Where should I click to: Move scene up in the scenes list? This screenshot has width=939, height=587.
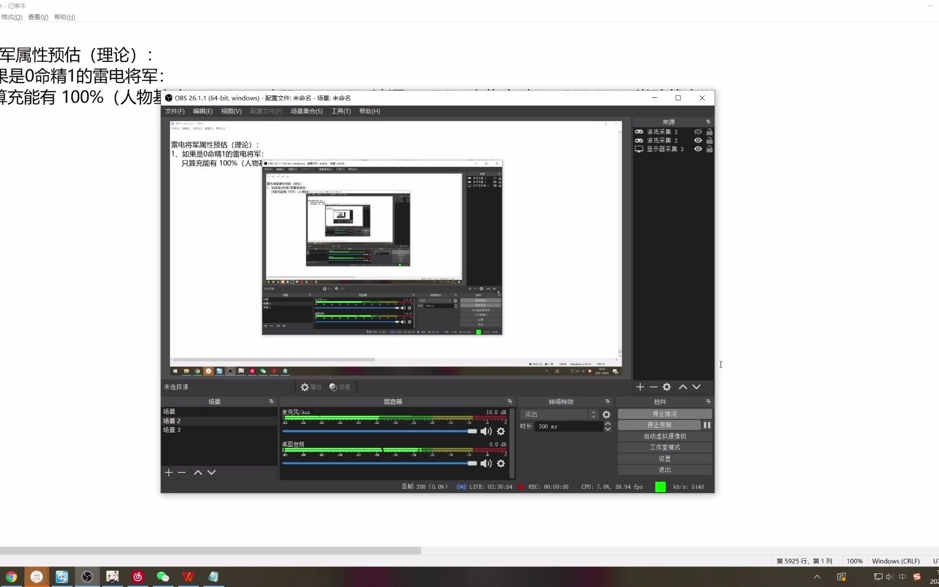point(198,472)
